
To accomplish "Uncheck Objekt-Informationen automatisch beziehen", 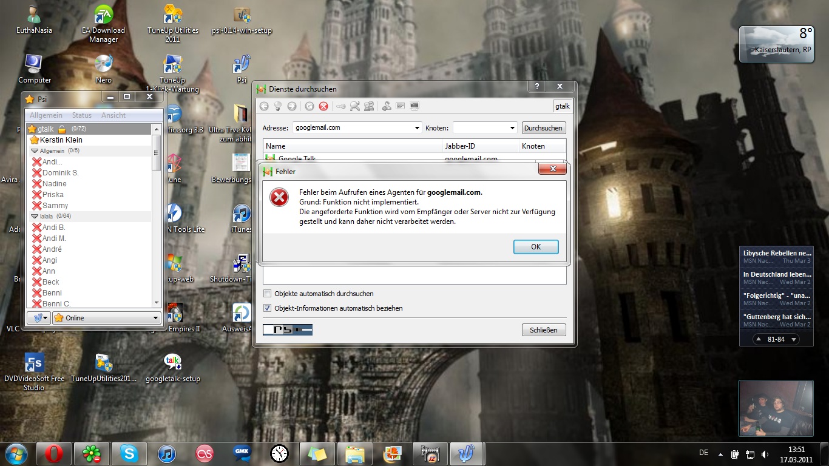I will click(x=268, y=308).
